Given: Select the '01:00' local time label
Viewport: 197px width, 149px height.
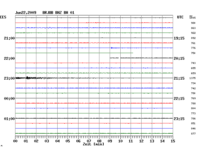Looking at the screenshot, I should pyautogui.click(x=9, y=119).
